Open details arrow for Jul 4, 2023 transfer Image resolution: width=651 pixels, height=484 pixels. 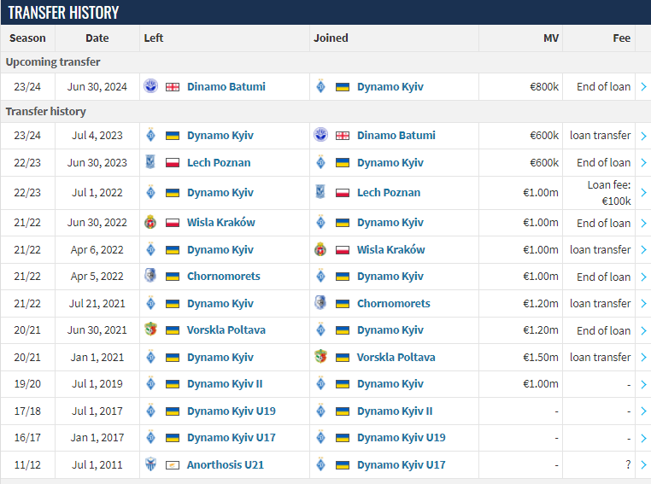[643, 136]
